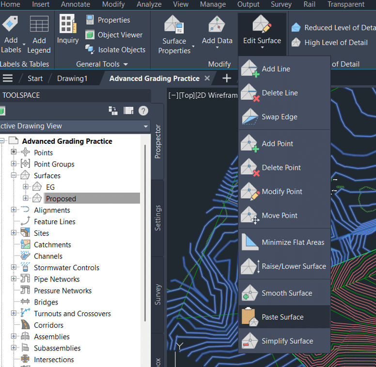
Task: Switch to the Drawing1 file tab
Action: pos(72,78)
